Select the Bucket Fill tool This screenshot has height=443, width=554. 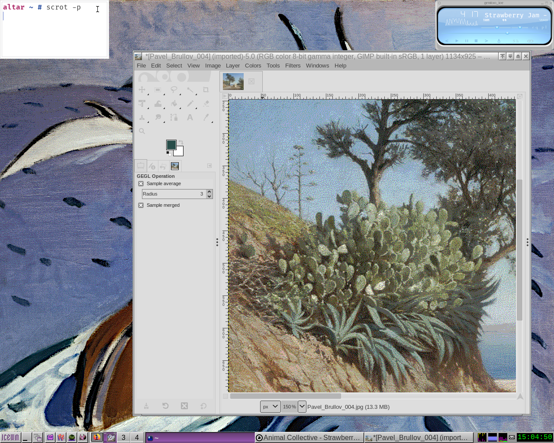[x=174, y=104]
